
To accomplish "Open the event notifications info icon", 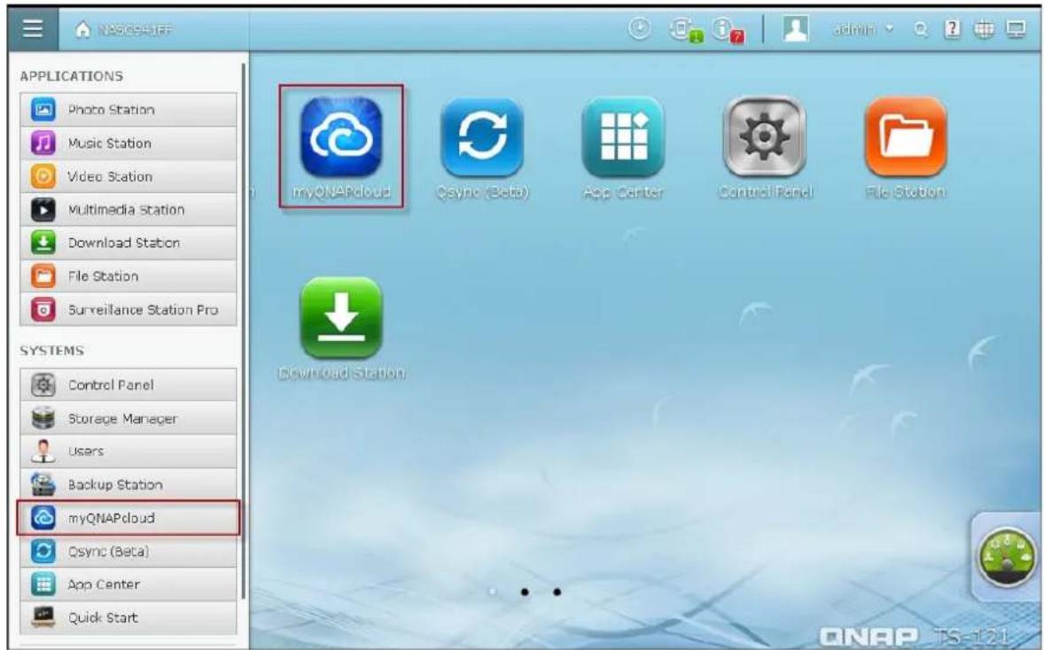I will point(726,30).
